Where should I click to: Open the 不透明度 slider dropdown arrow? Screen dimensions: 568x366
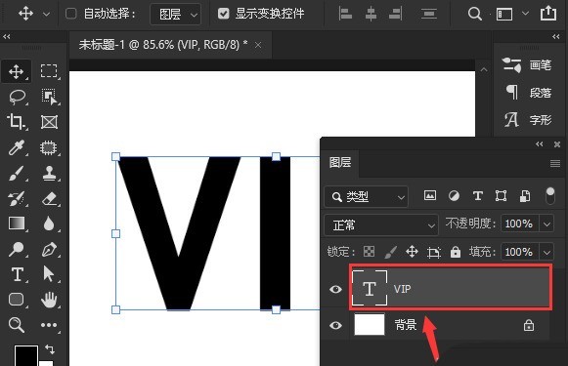coord(546,224)
